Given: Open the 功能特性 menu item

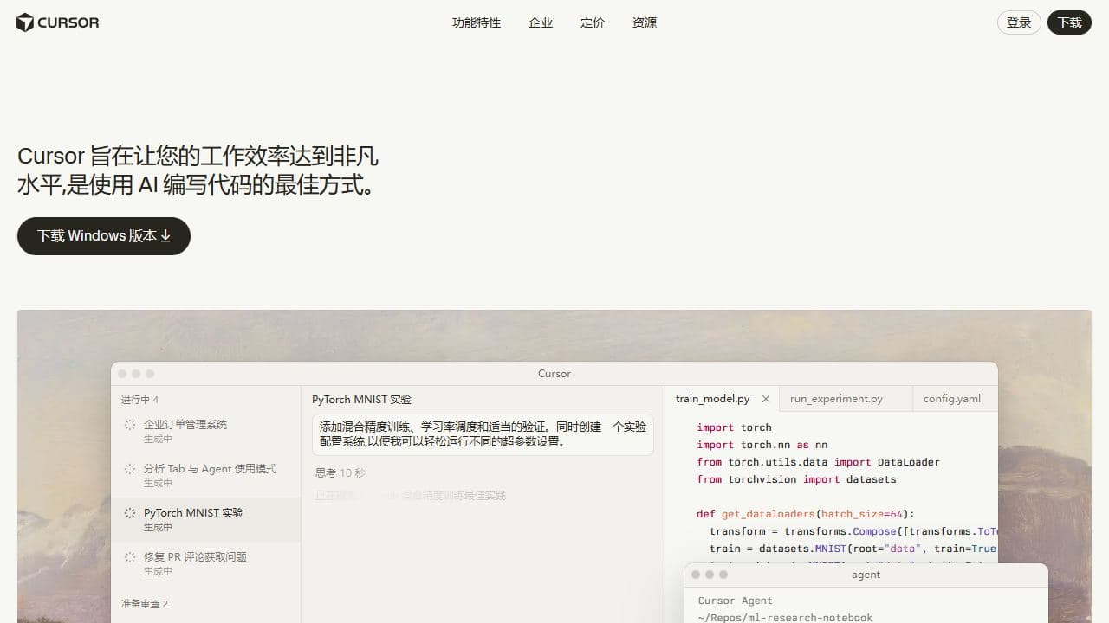Looking at the screenshot, I should coord(476,22).
